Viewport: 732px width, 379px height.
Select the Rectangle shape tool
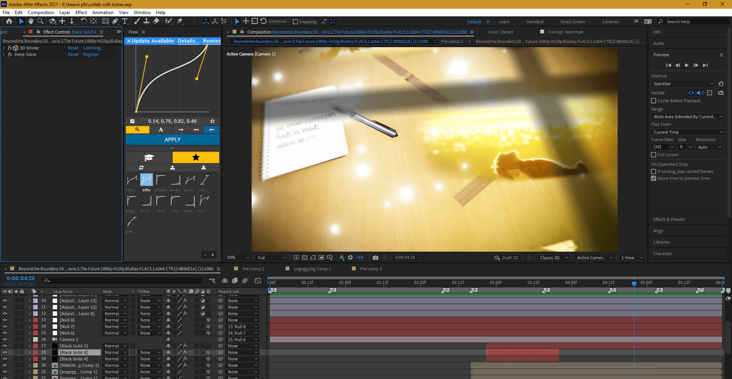point(105,21)
